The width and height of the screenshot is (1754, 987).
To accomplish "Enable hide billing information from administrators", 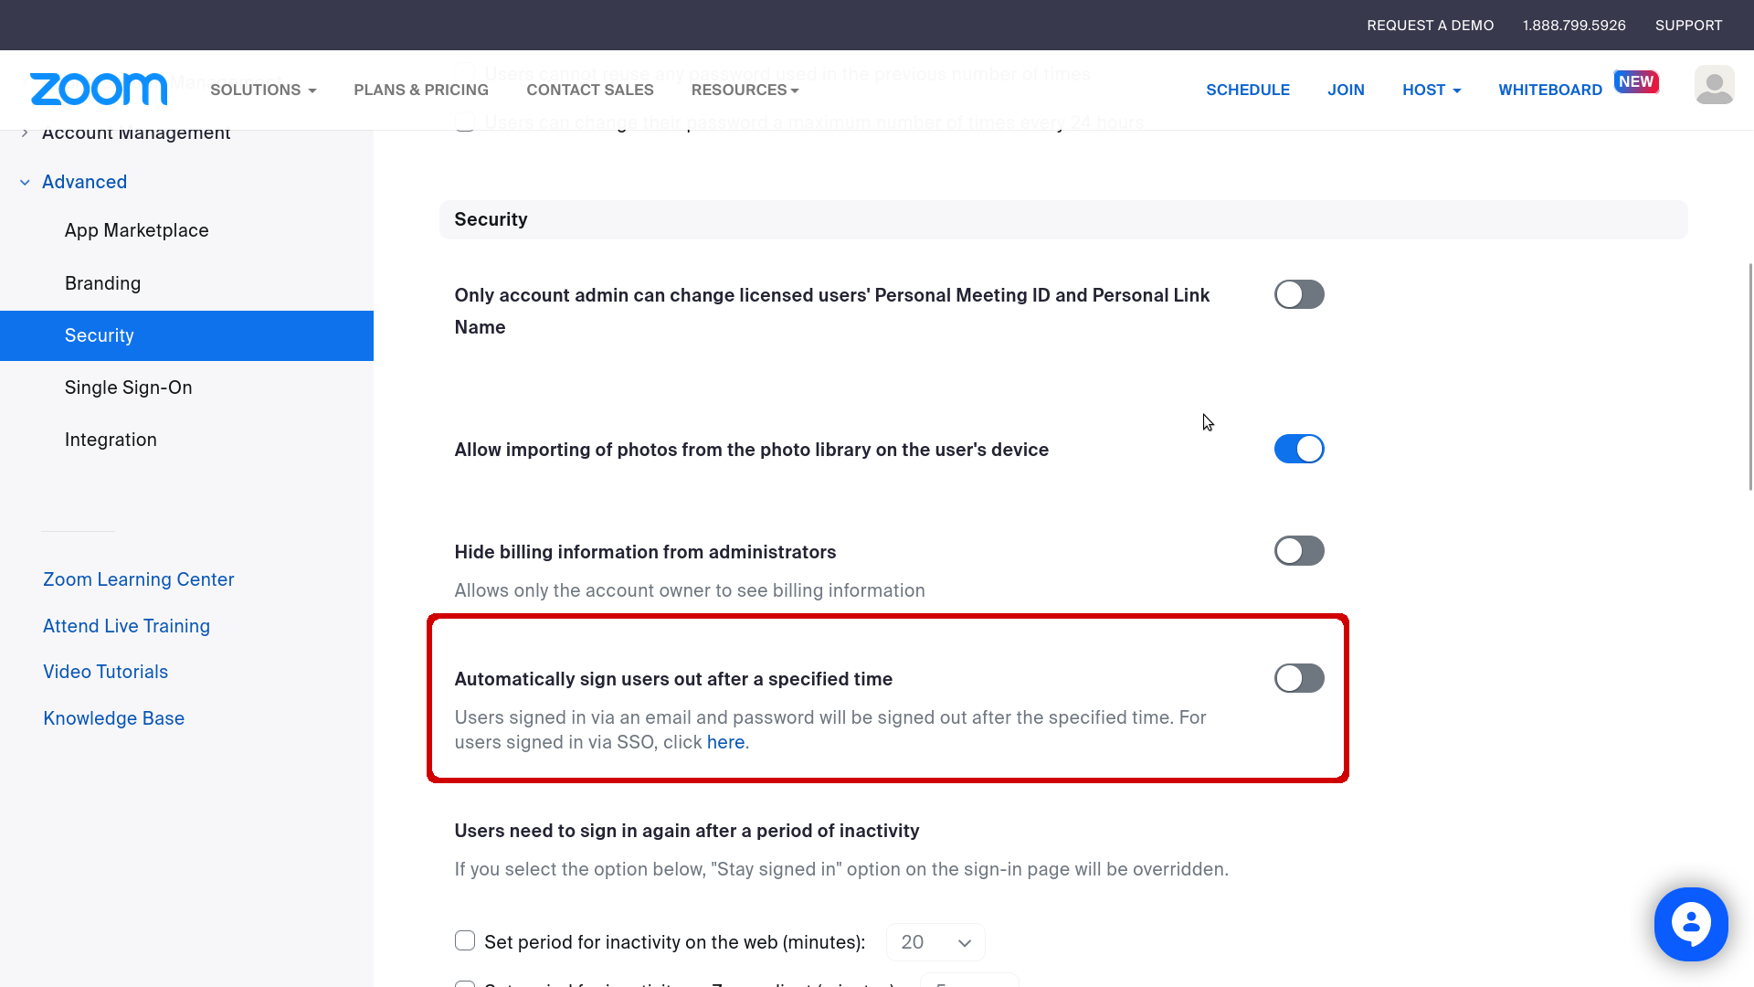I will (x=1299, y=551).
